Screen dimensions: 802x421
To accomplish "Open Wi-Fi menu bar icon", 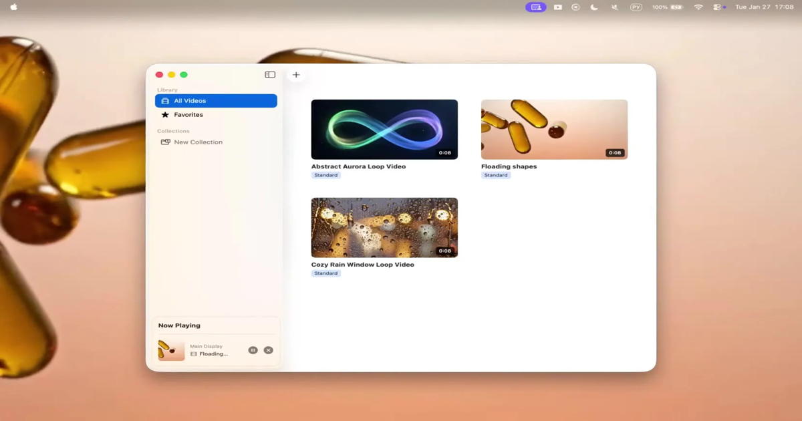I will 698,7.
